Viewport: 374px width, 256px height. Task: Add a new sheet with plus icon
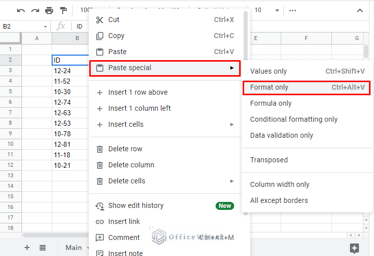coord(27,247)
